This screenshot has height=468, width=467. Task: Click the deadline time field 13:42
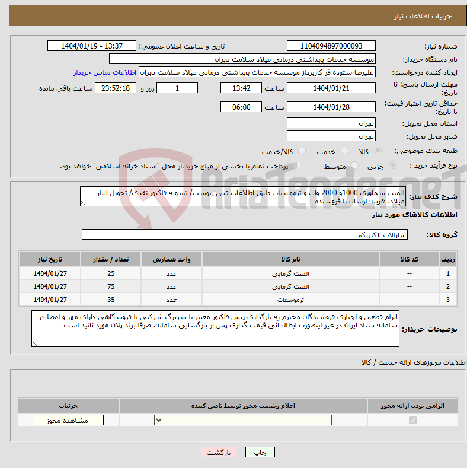click(x=241, y=88)
